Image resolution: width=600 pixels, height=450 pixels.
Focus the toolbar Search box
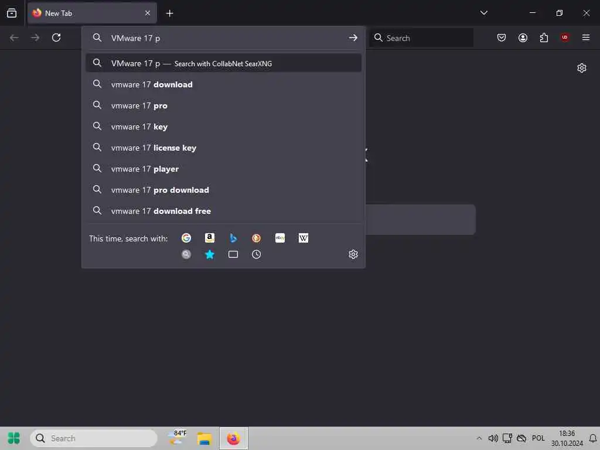(x=421, y=37)
